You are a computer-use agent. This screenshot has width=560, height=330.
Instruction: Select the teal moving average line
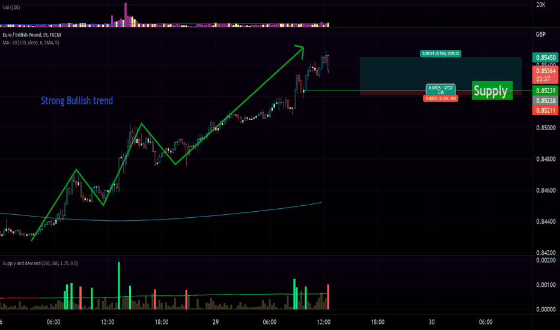point(160,220)
